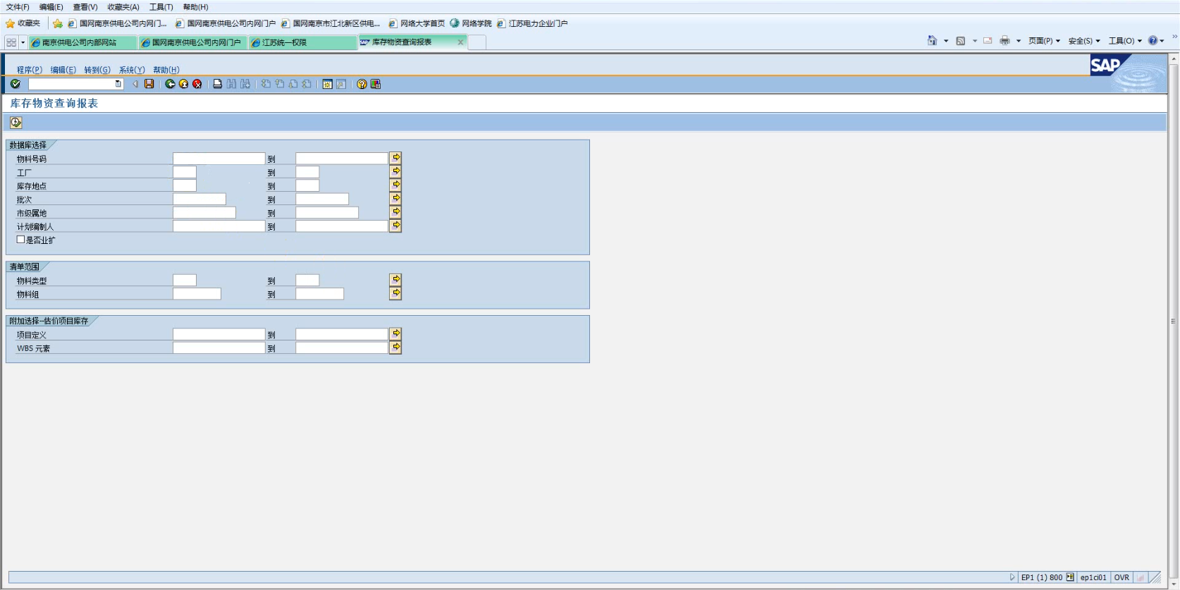This screenshot has width=1180, height=590.
Task: Click the red Cancel icon in toolbar
Action: coord(197,84)
